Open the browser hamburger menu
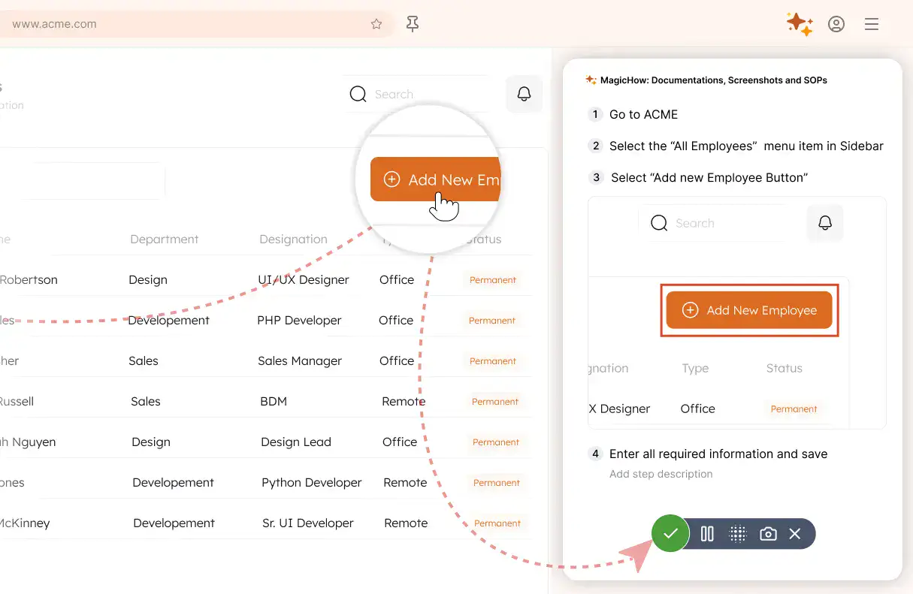913x594 pixels. coord(872,24)
